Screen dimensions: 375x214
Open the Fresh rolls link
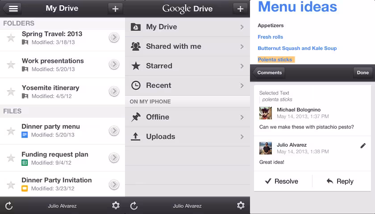[270, 37]
